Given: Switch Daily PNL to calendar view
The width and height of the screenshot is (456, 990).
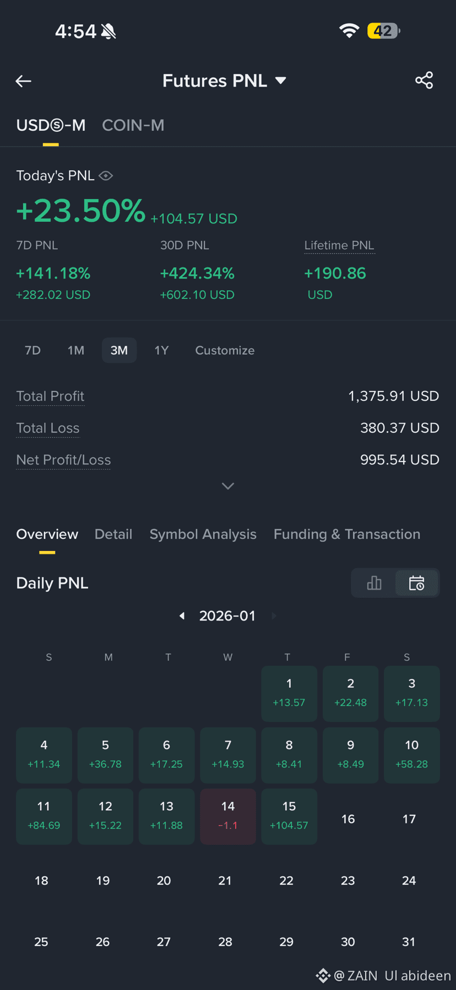Looking at the screenshot, I should point(417,583).
